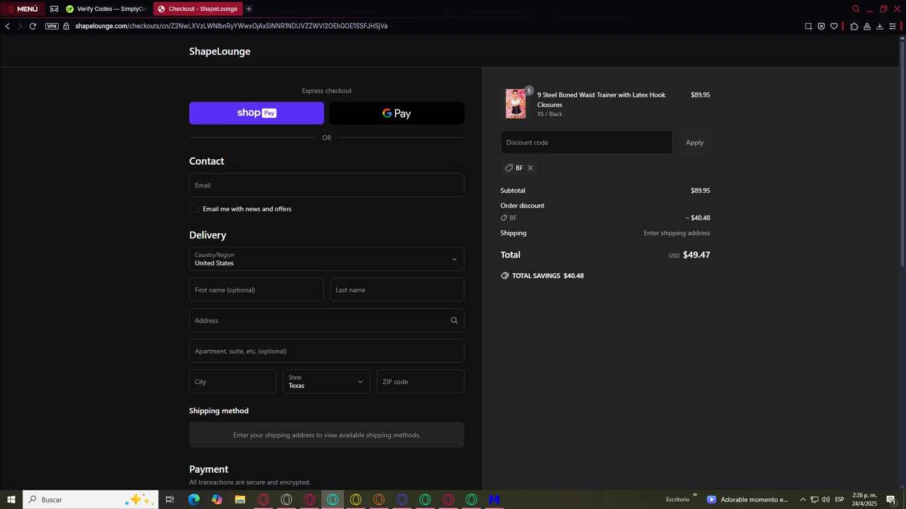The height and width of the screenshot is (509, 906).
Task: Click the ZIP code field
Action: pos(420,382)
